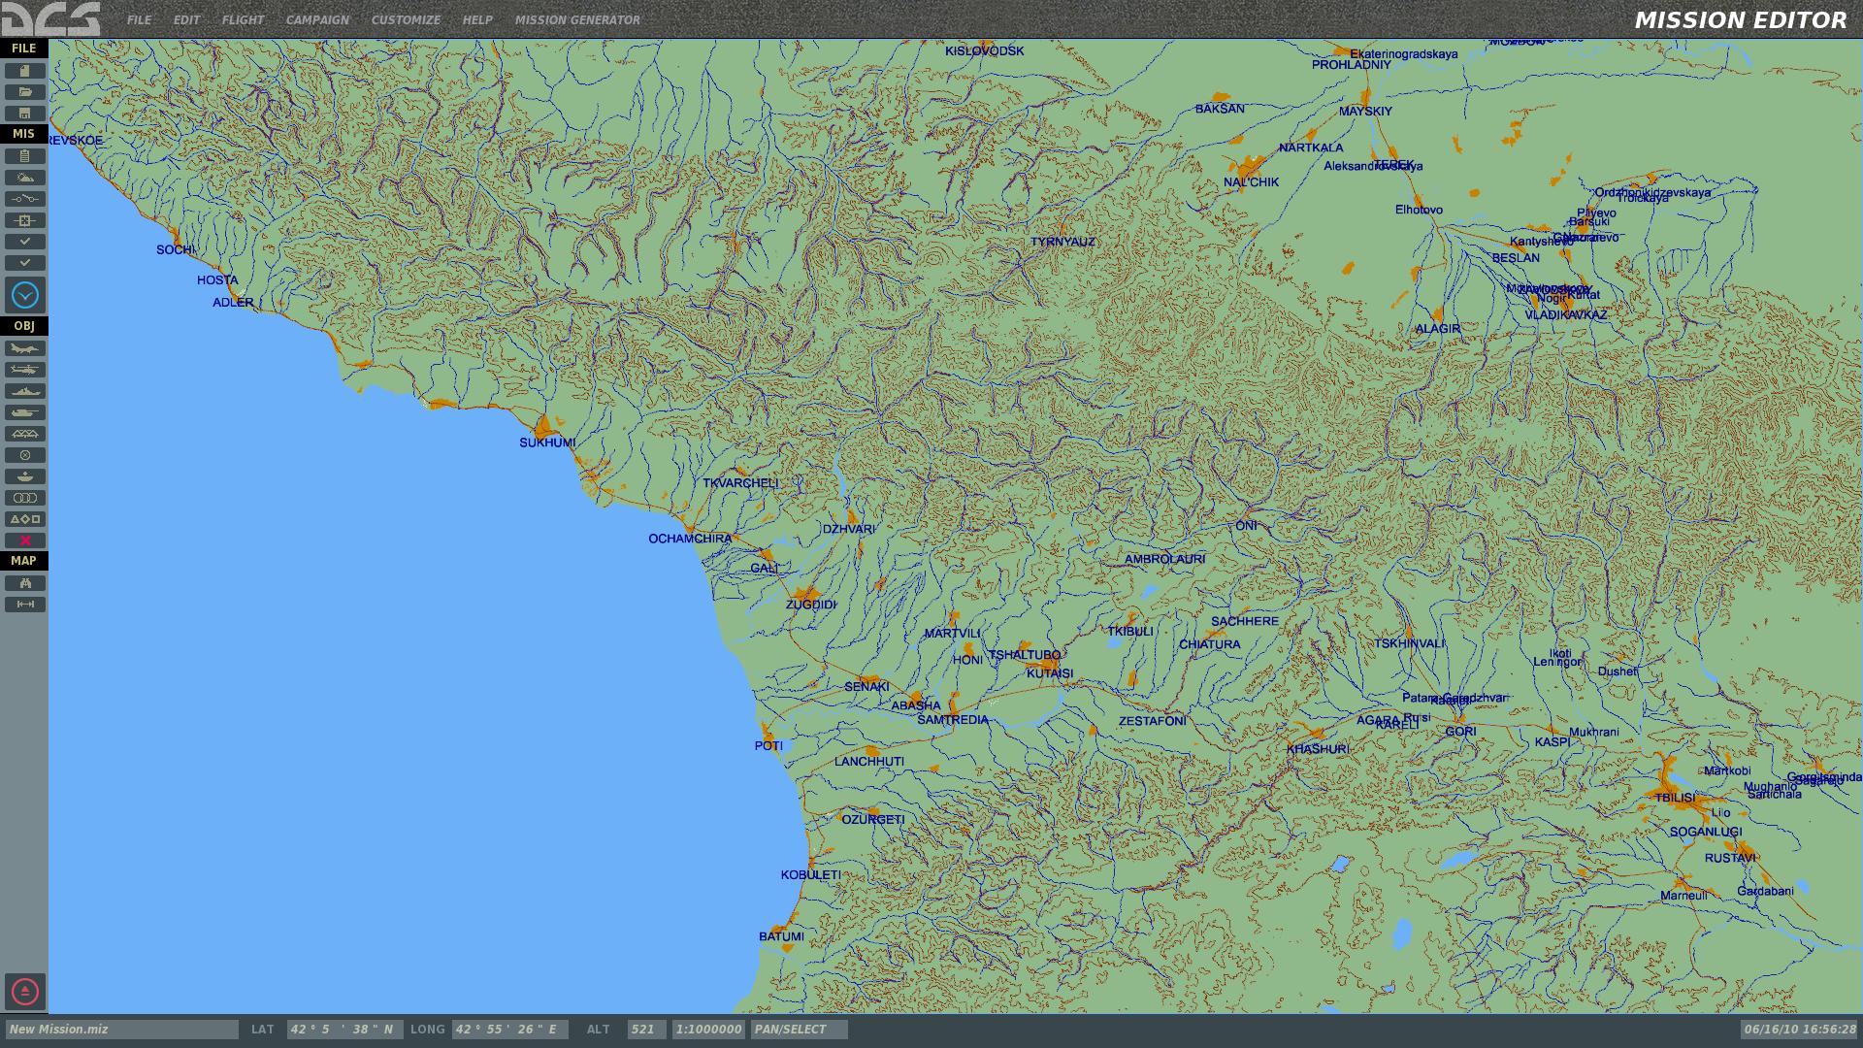Screen dimensions: 1863x1048
Task: Click the save mission disk icon
Action: 25,114
